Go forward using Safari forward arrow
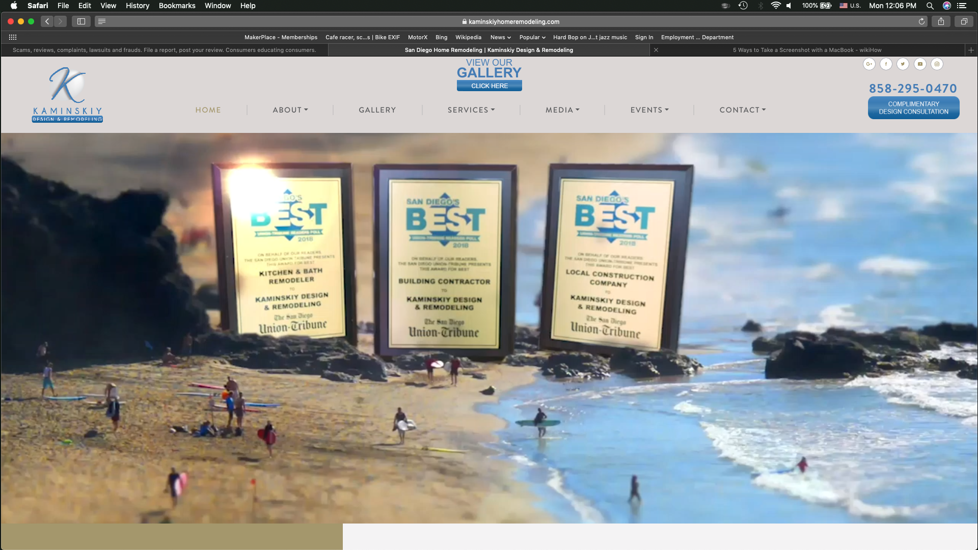Screen dimensions: 978x550 60,21
